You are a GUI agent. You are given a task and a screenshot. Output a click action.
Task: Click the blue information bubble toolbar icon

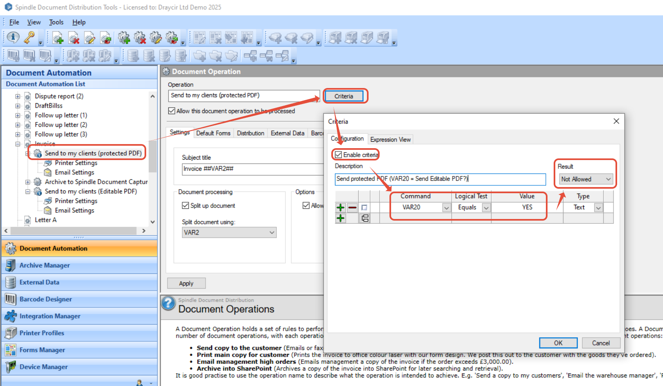click(13, 38)
